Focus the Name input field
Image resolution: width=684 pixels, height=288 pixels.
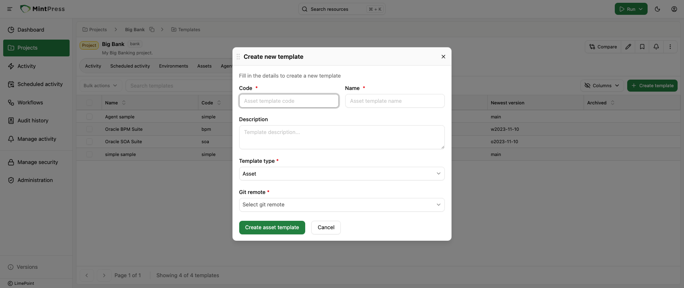pyautogui.click(x=395, y=101)
